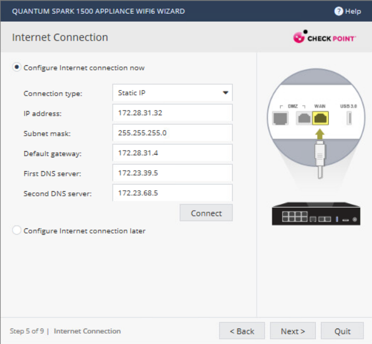Click the Subnet mask field
372x344 pixels.
(x=173, y=133)
